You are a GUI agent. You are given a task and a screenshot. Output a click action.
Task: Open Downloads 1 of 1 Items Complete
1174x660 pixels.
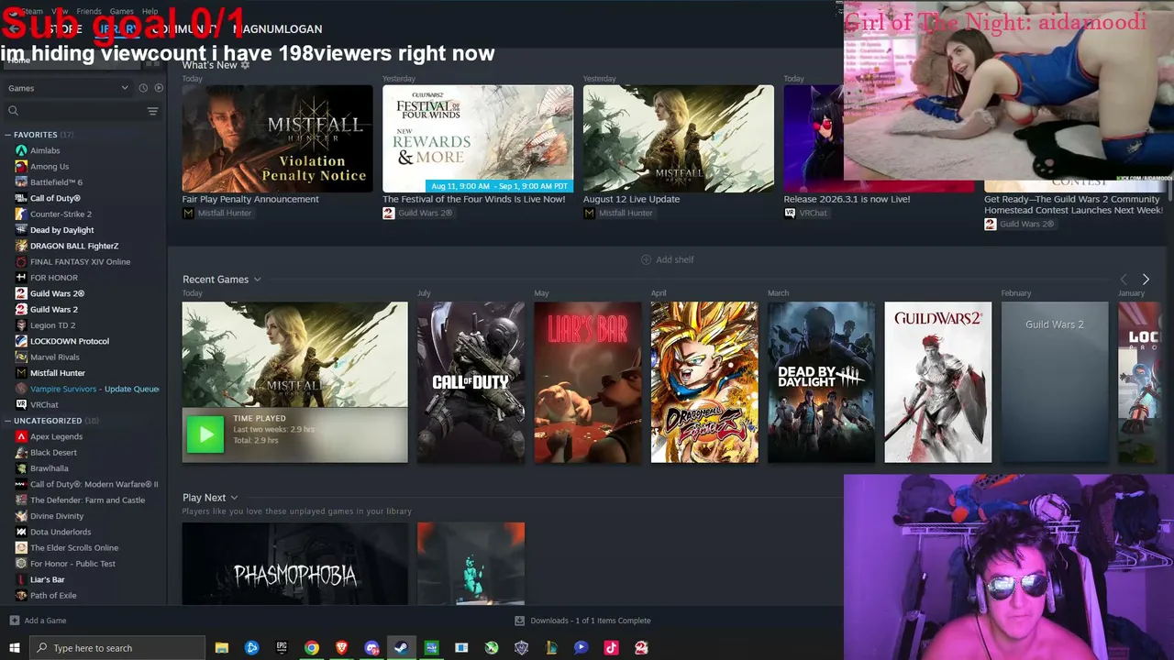coord(590,621)
